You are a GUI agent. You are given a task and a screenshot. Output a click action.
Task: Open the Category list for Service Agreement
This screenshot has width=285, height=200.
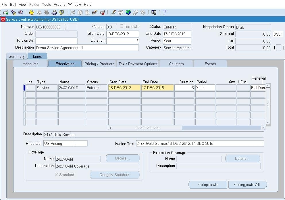tap(177, 47)
